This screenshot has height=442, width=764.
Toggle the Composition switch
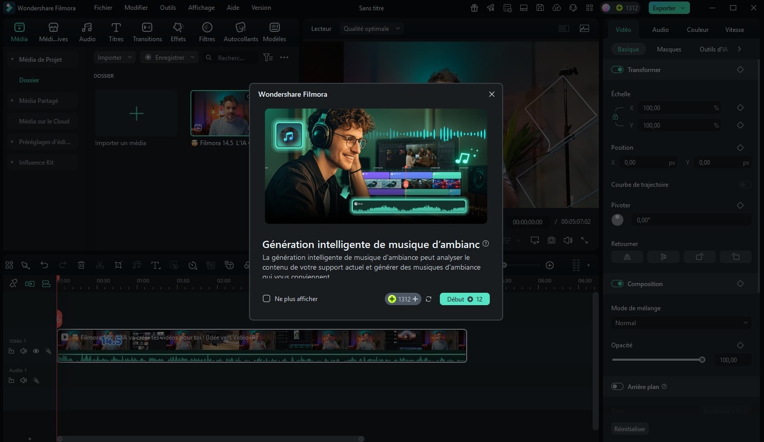(x=617, y=284)
